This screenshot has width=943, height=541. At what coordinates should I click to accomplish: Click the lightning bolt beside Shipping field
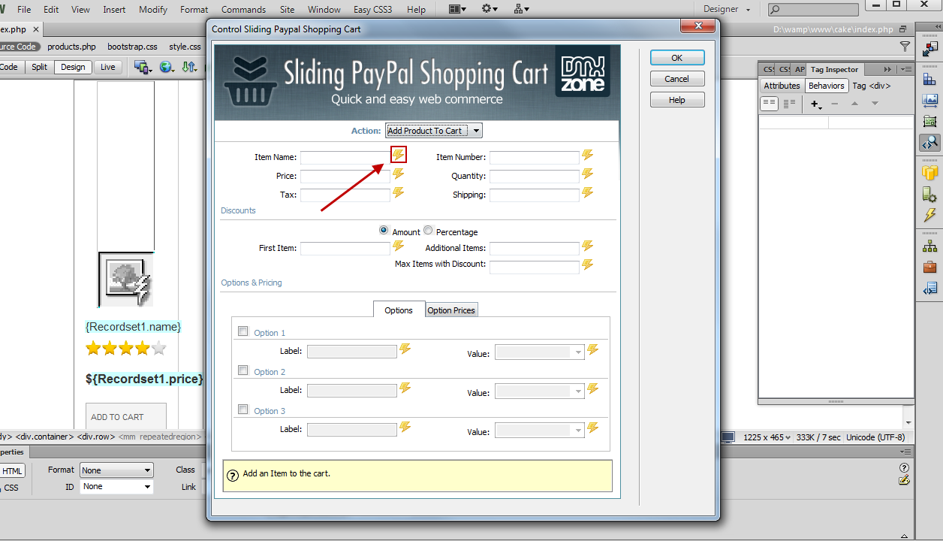pyautogui.click(x=587, y=192)
